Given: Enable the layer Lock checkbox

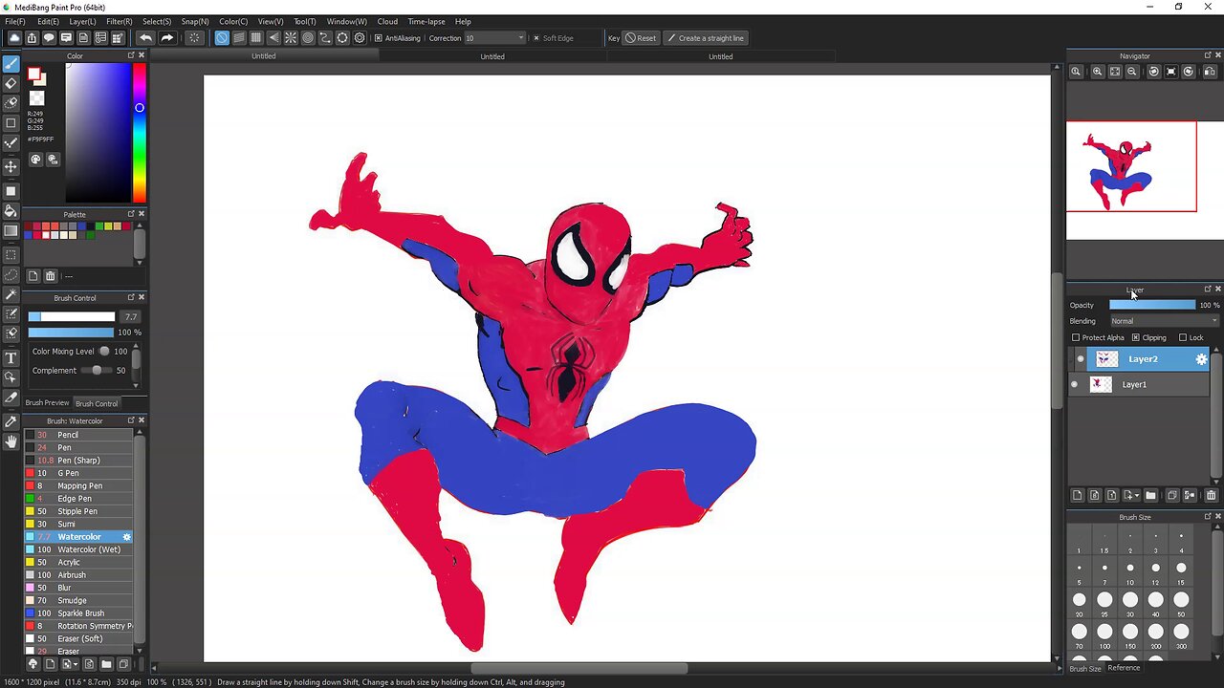Looking at the screenshot, I should (1183, 337).
